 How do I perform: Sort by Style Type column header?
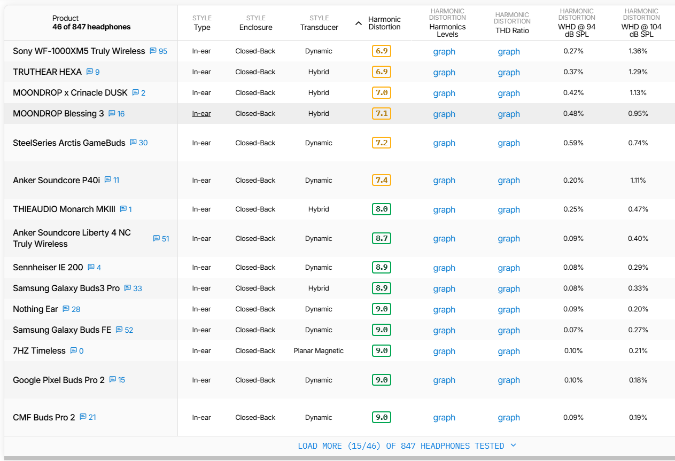coord(202,23)
